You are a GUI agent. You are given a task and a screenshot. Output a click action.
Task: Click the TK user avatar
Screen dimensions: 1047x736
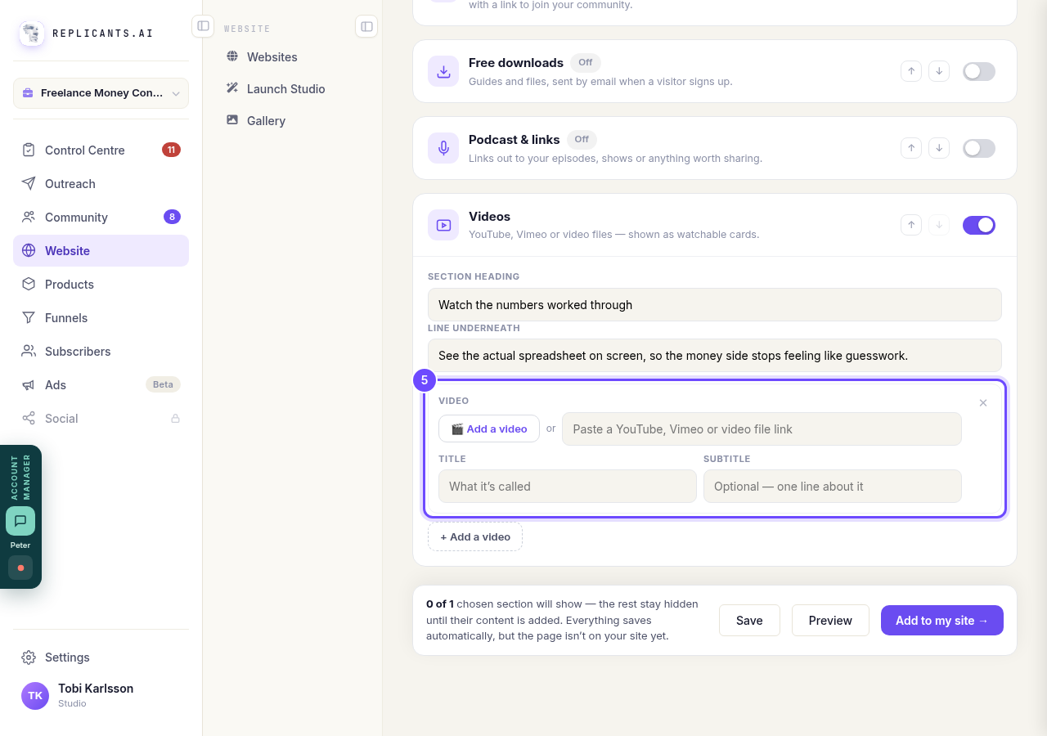(x=35, y=696)
